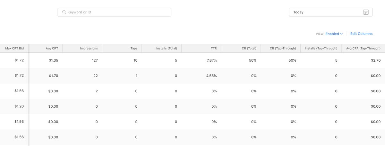The width and height of the screenshot is (385, 146).
Task: Click the 127 impressions value
Action: pos(94,60)
